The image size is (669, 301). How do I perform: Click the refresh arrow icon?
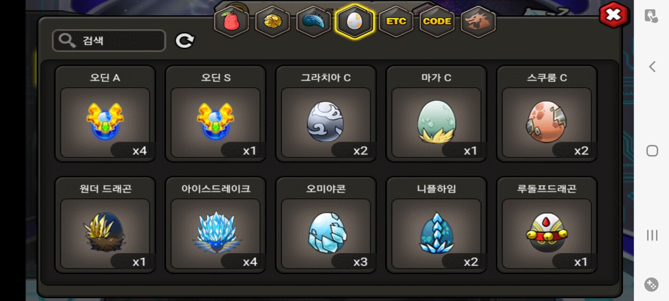point(184,41)
